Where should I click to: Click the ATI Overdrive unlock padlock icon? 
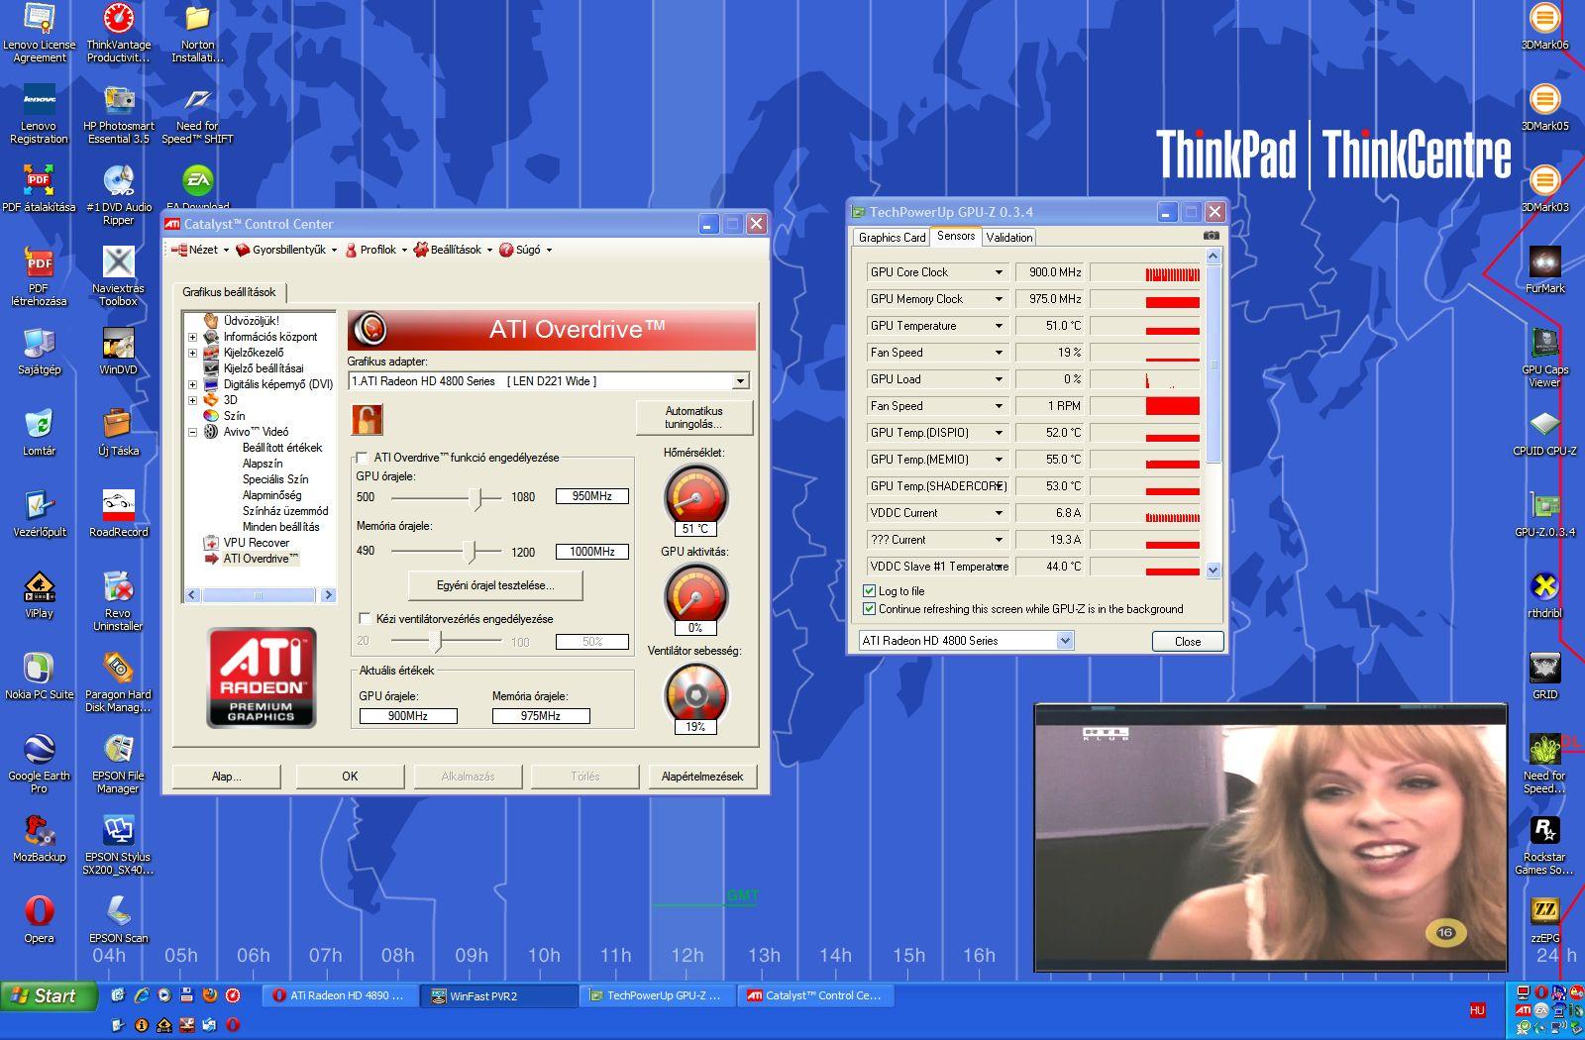(x=367, y=418)
